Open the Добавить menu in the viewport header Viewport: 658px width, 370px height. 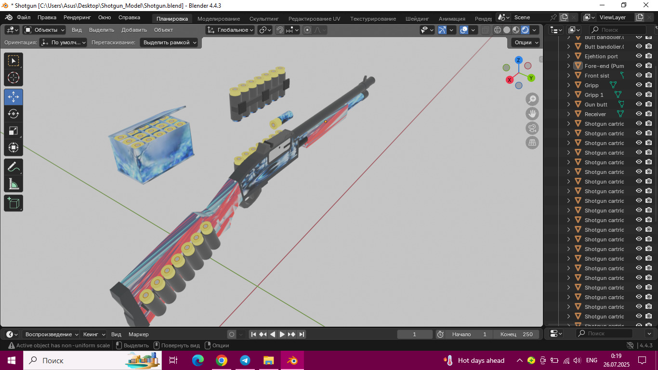click(x=134, y=30)
